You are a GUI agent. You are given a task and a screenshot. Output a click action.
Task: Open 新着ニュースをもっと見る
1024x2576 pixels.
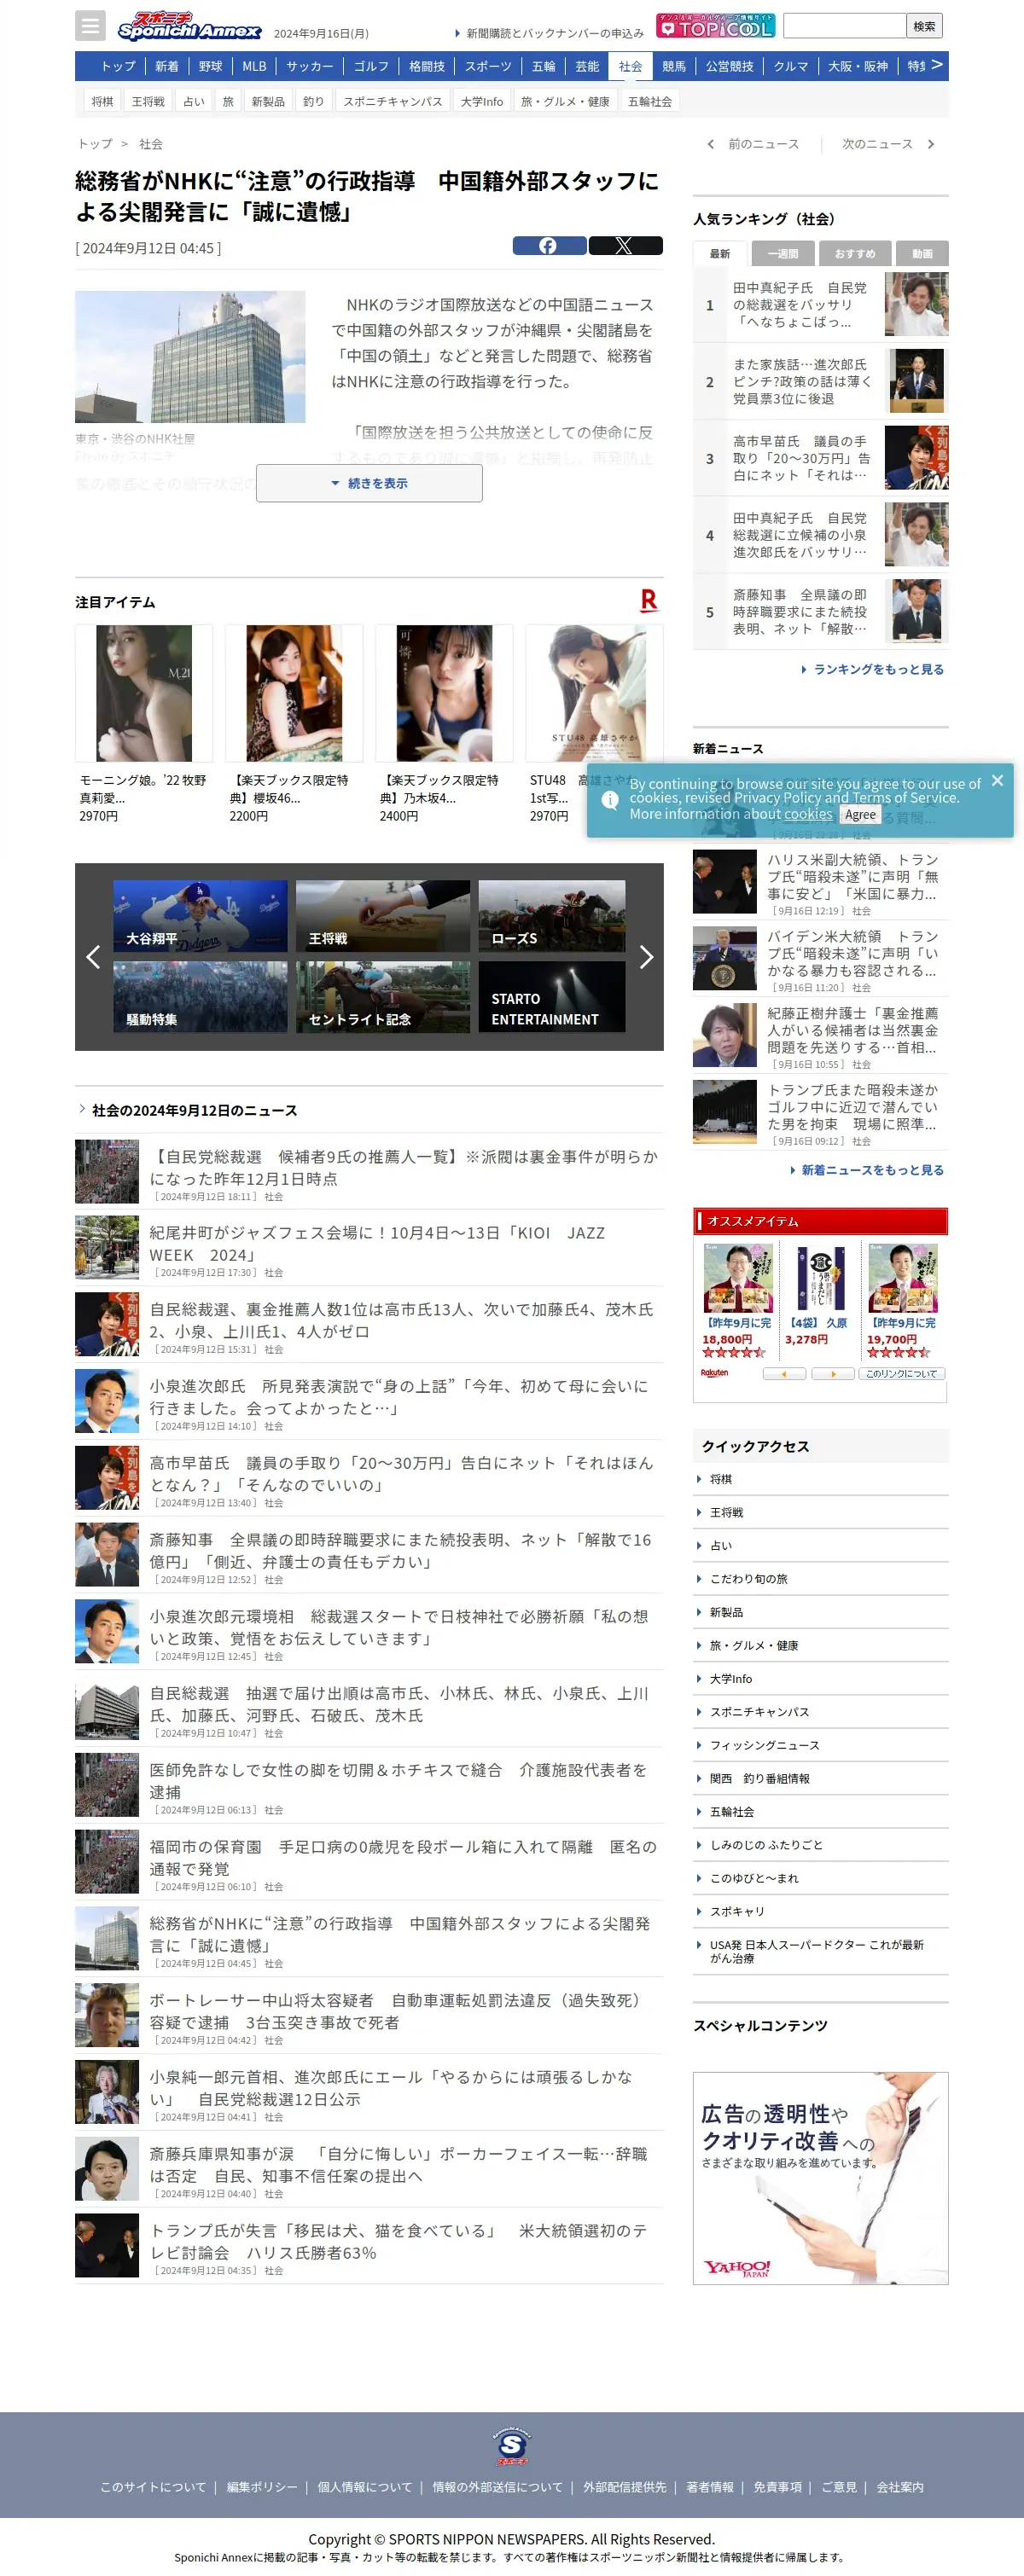(x=867, y=1170)
